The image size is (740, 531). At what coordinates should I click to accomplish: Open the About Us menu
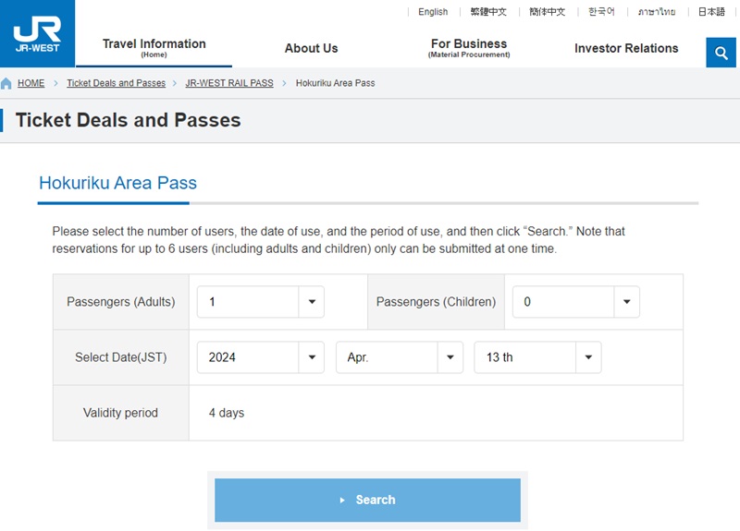click(x=311, y=48)
